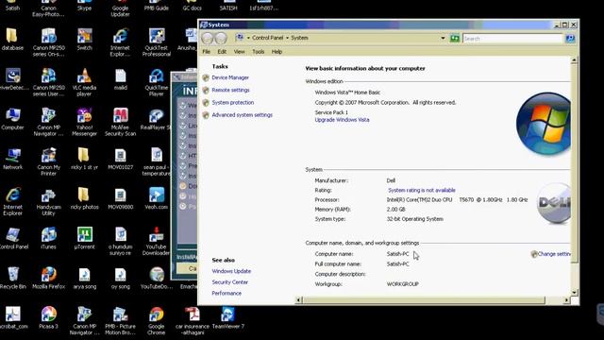This screenshot has height=340, width=604.
Task: Open the File menu
Action: point(207,52)
